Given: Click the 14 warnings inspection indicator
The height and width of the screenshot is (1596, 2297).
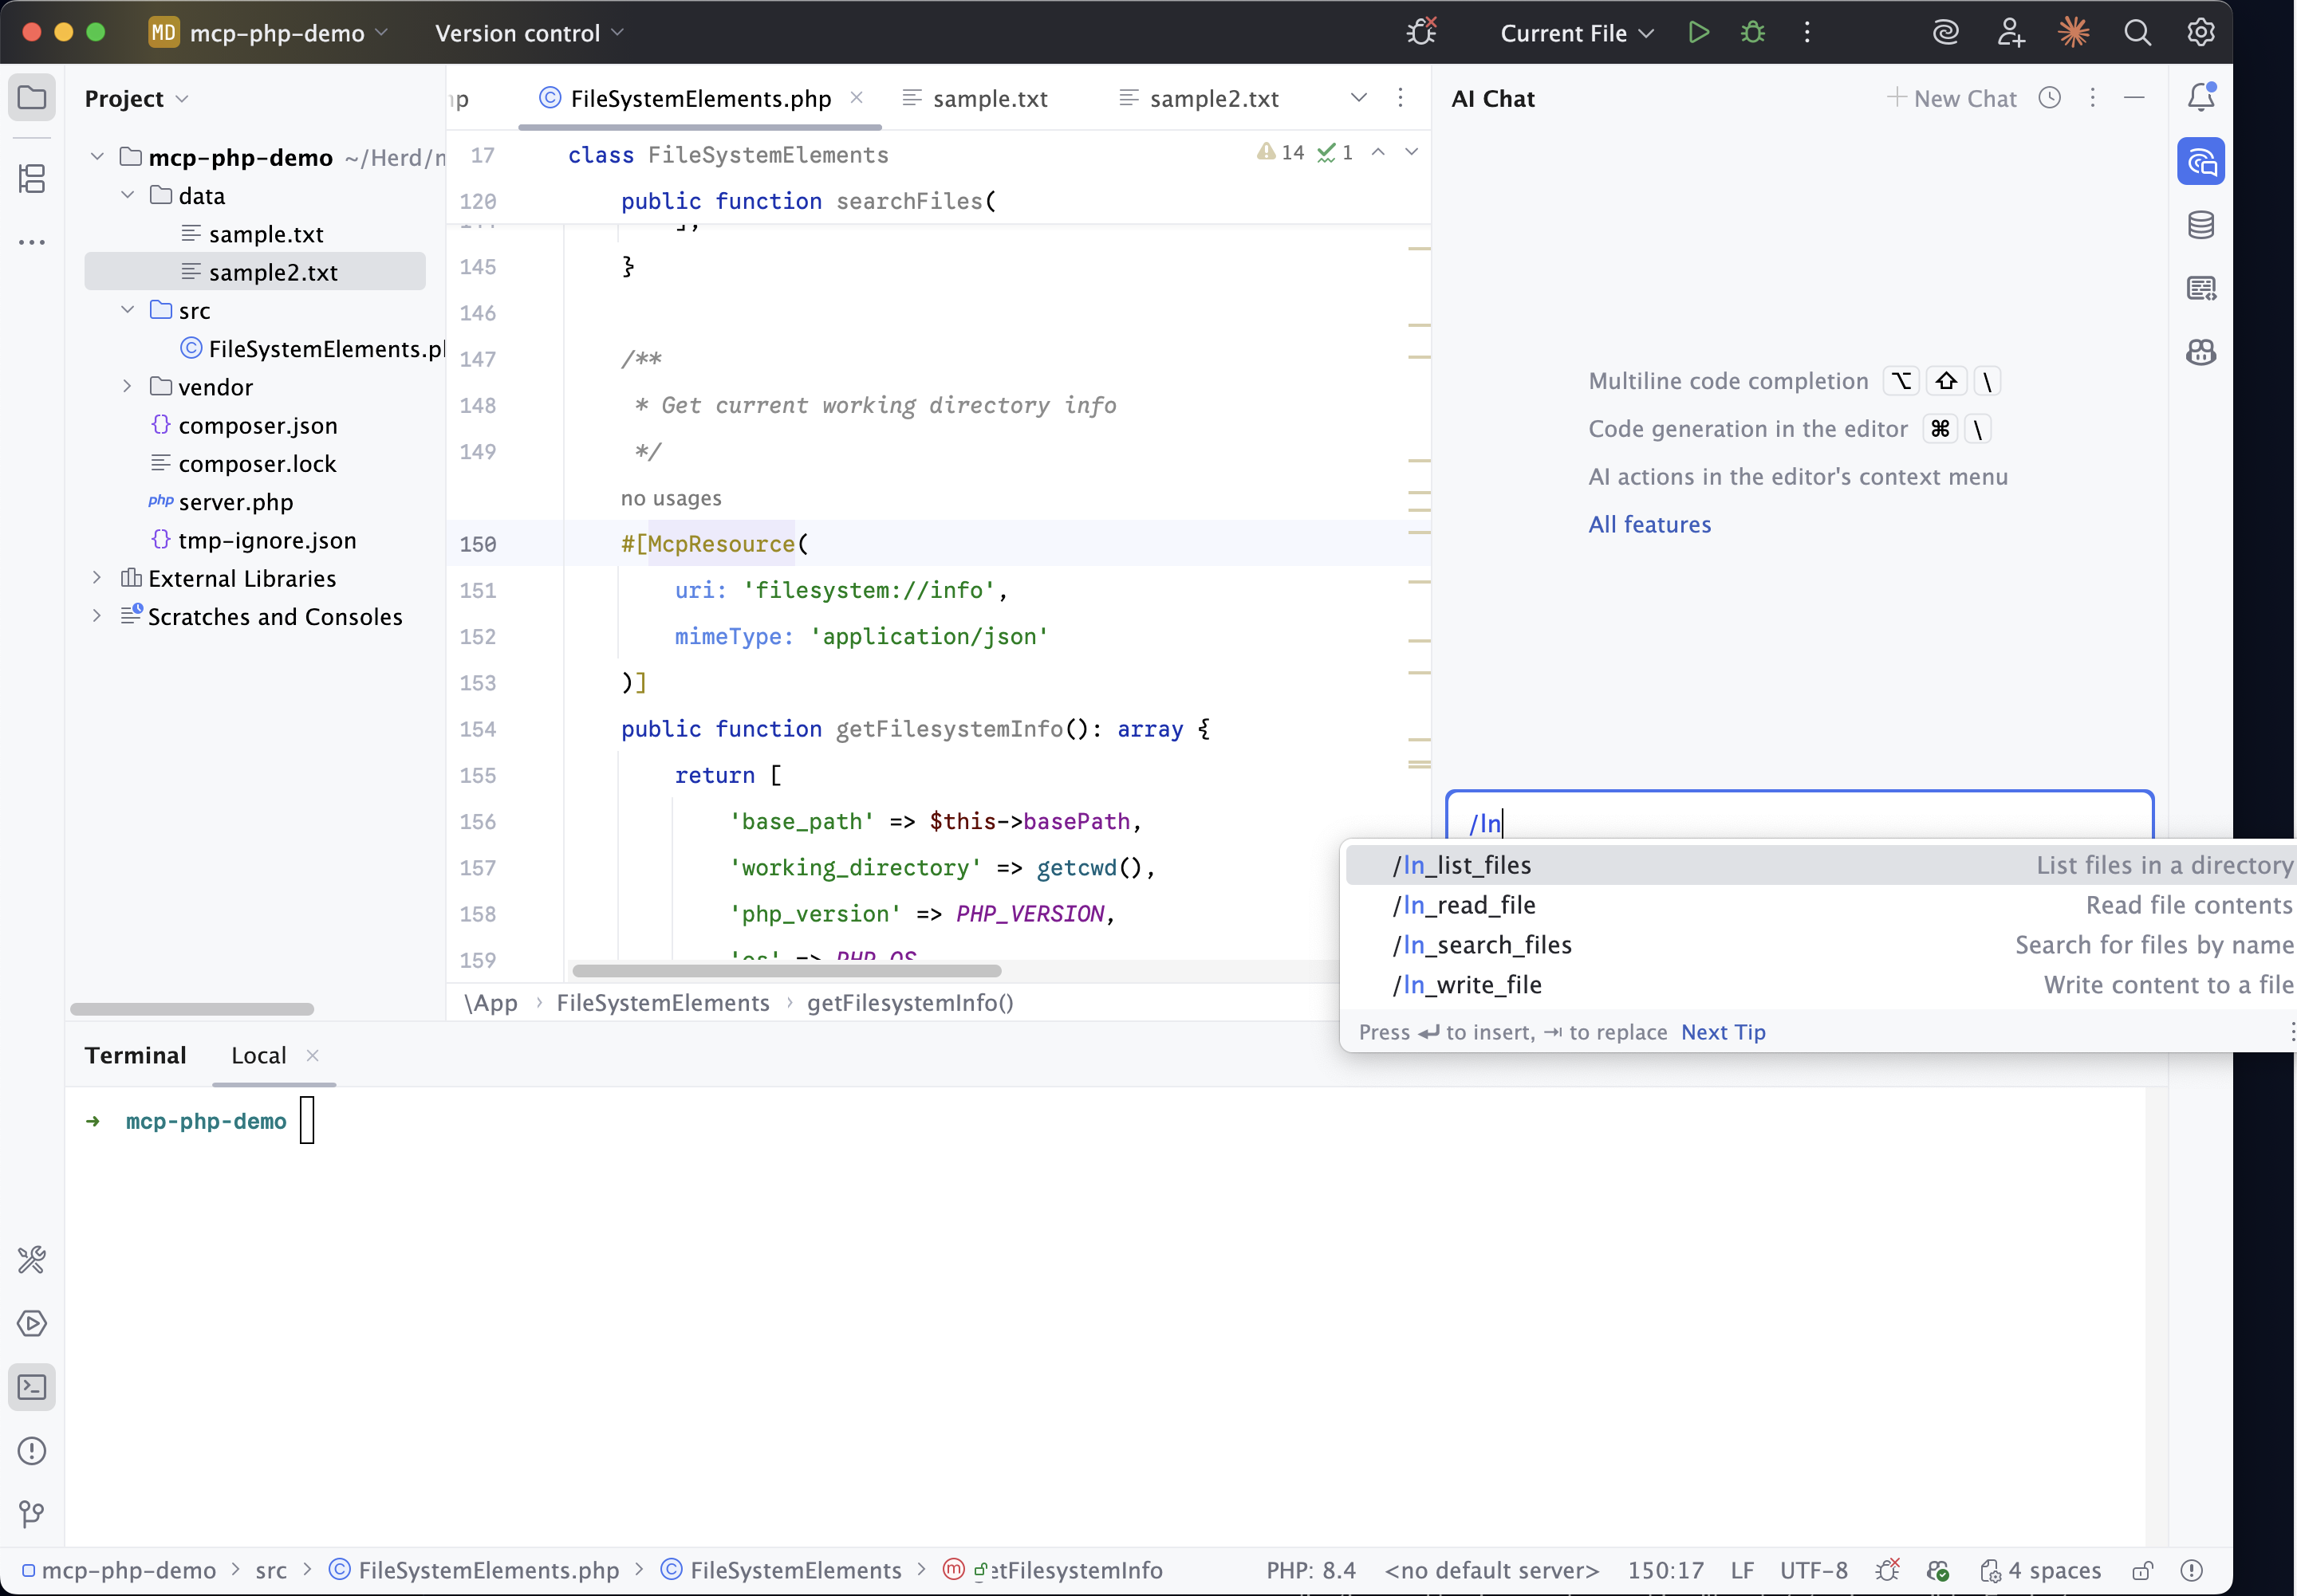Looking at the screenshot, I should coord(1281,152).
